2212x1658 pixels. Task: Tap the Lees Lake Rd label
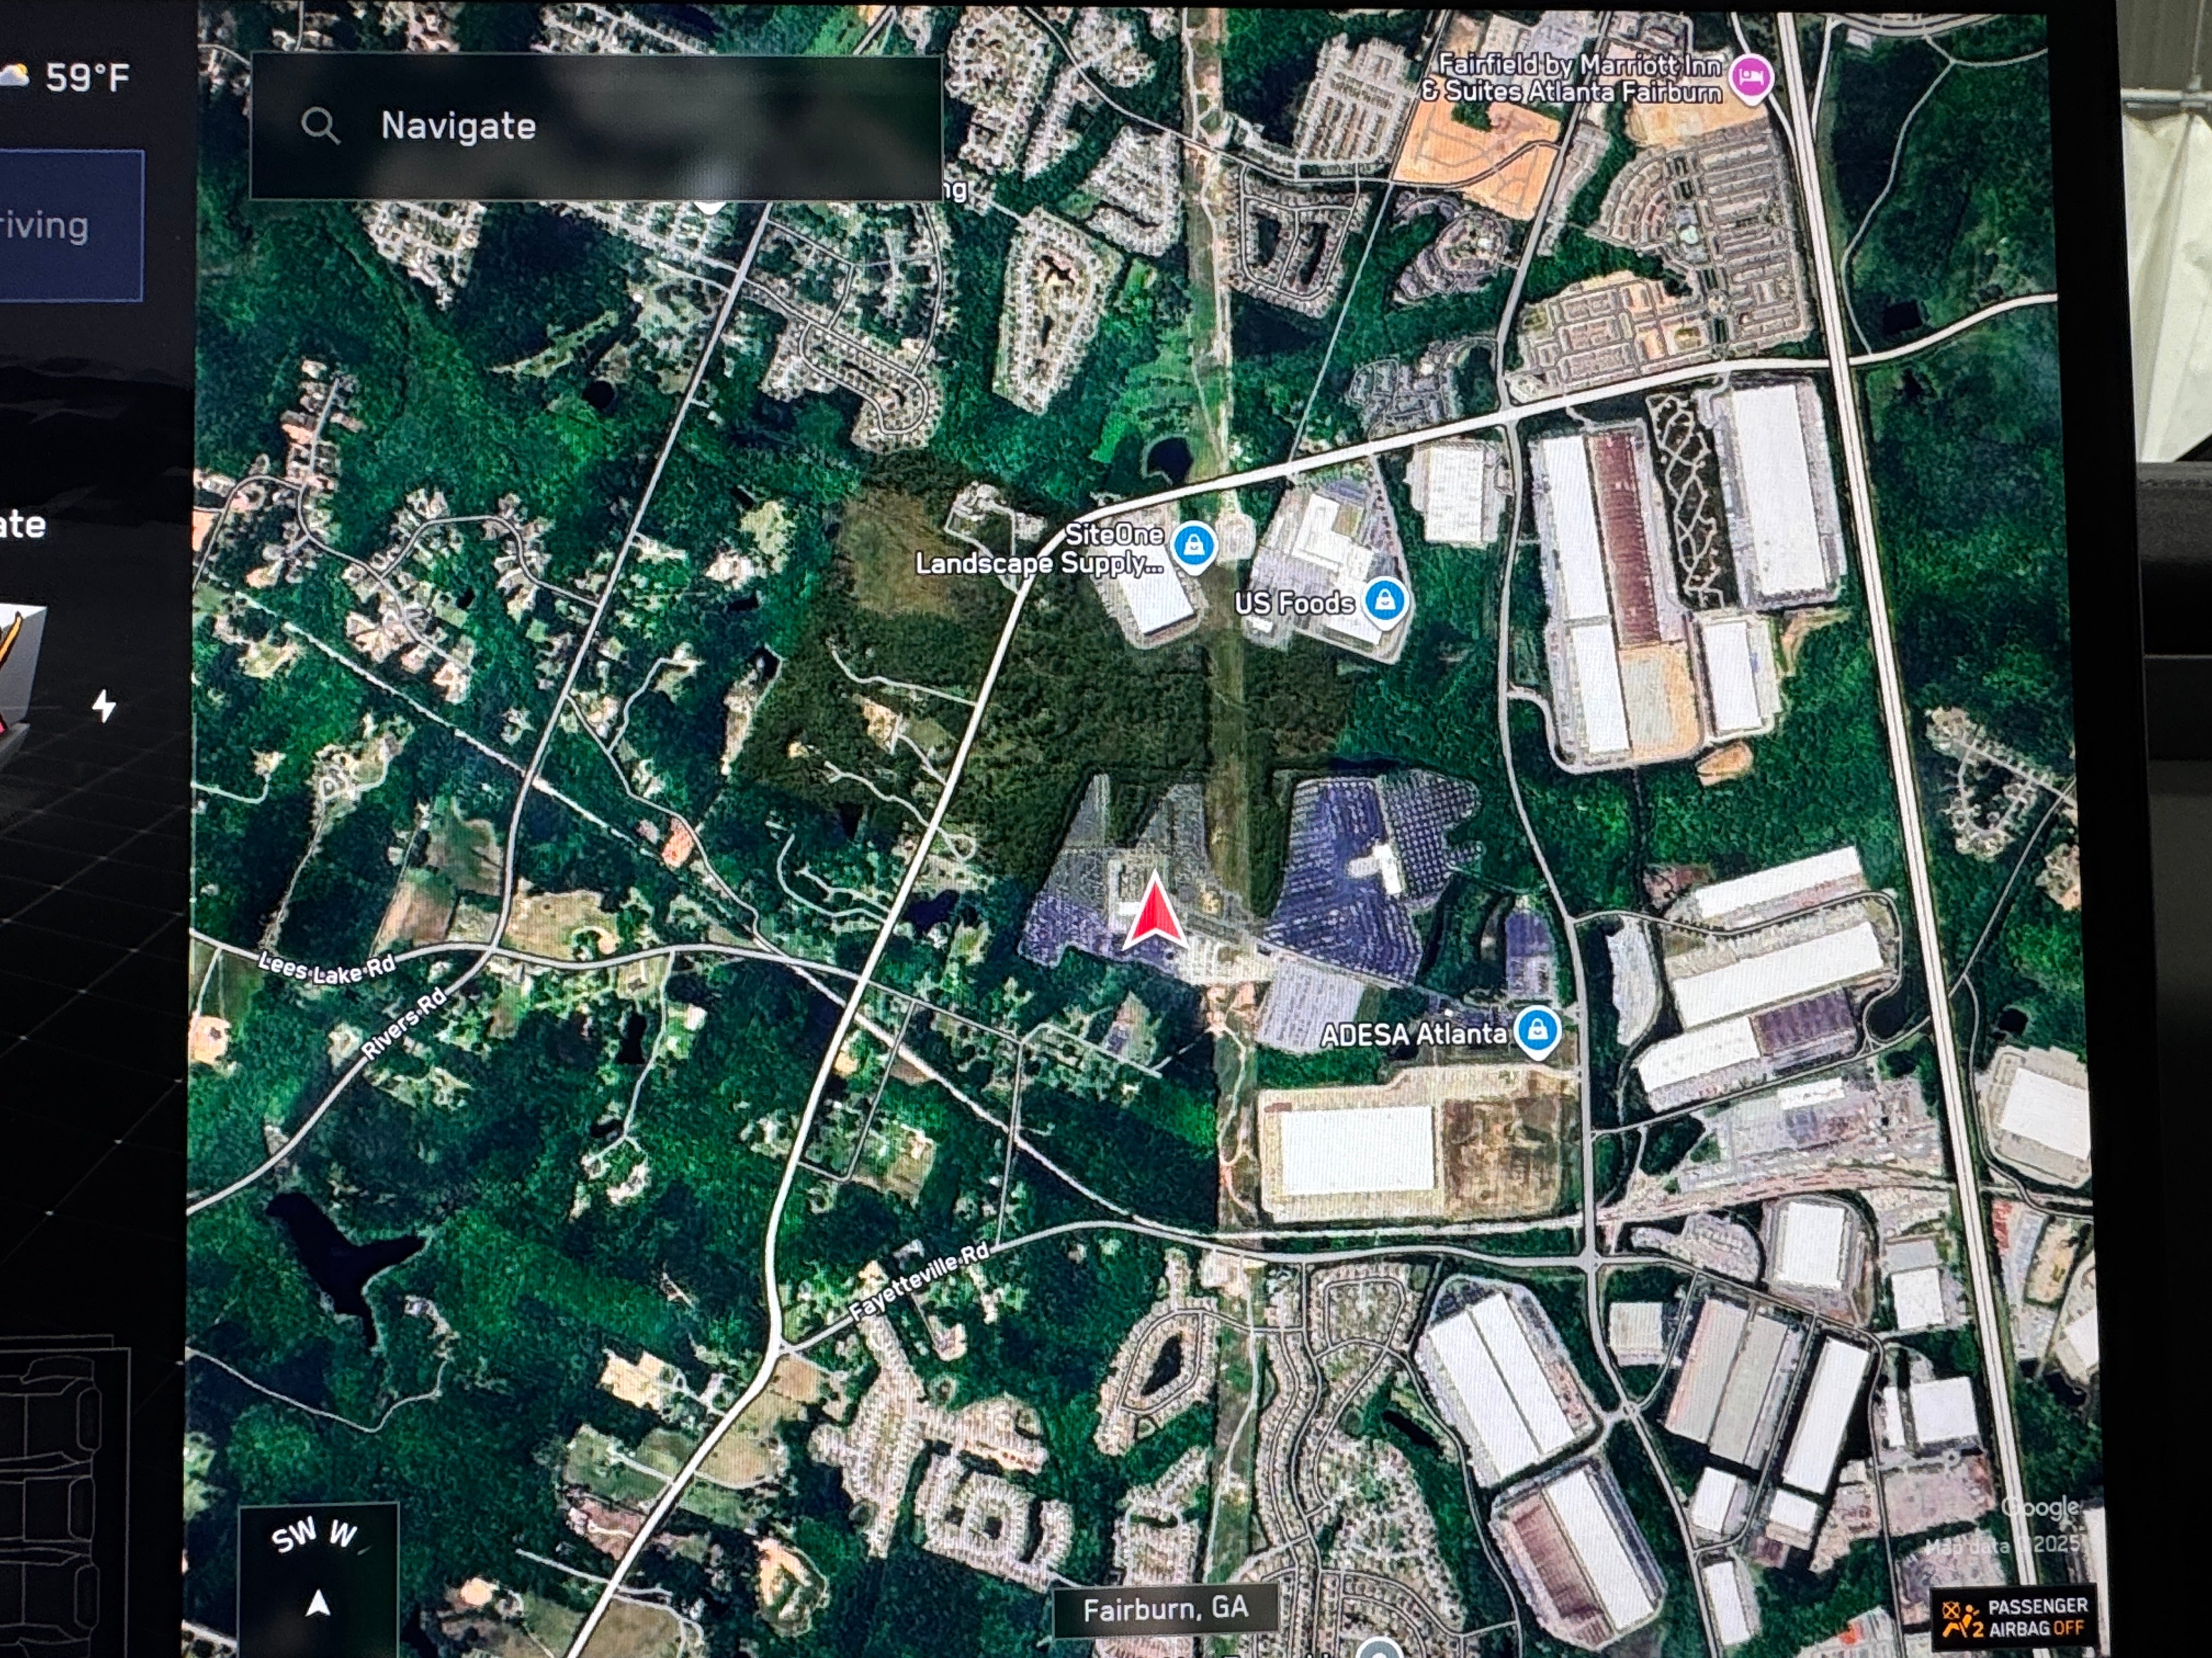[x=327, y=967]
